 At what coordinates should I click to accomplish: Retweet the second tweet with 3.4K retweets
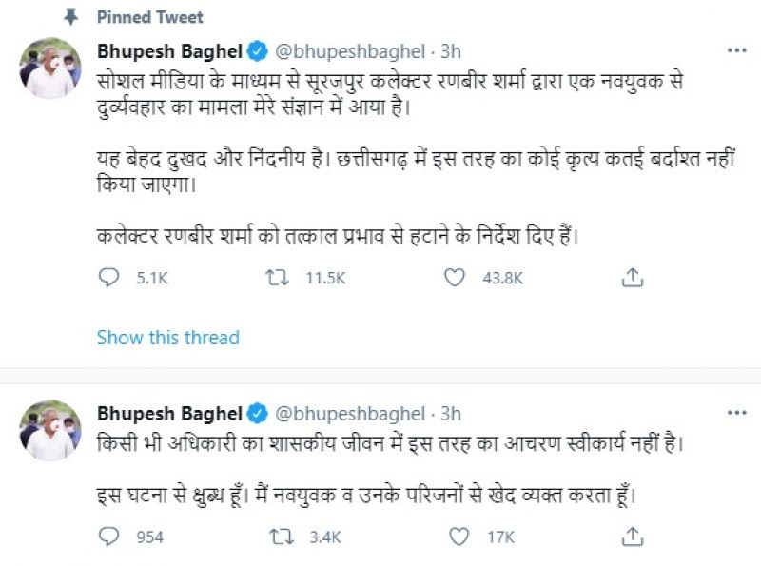click(279, 537)
